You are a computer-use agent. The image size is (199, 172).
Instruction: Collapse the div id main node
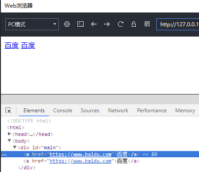click(x=15, y=147)
